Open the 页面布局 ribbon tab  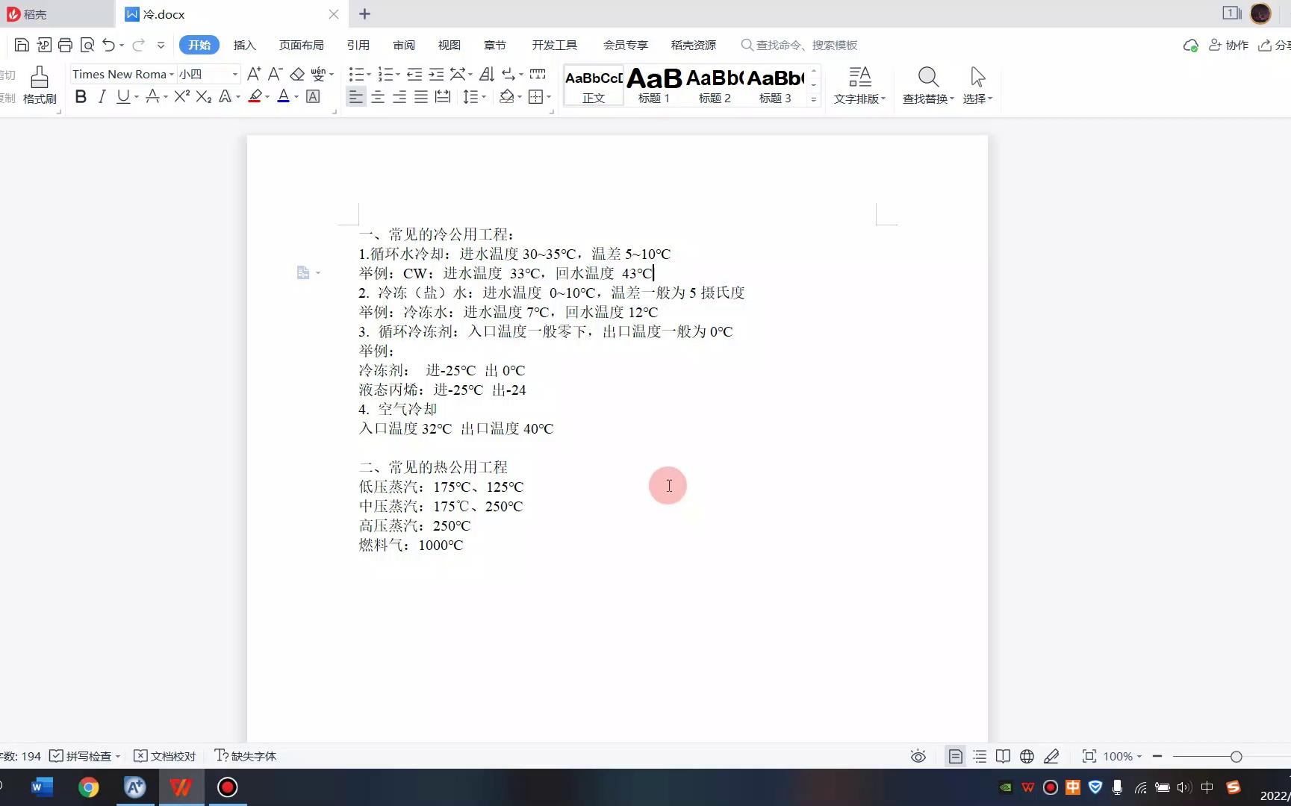tap(301, 45)
